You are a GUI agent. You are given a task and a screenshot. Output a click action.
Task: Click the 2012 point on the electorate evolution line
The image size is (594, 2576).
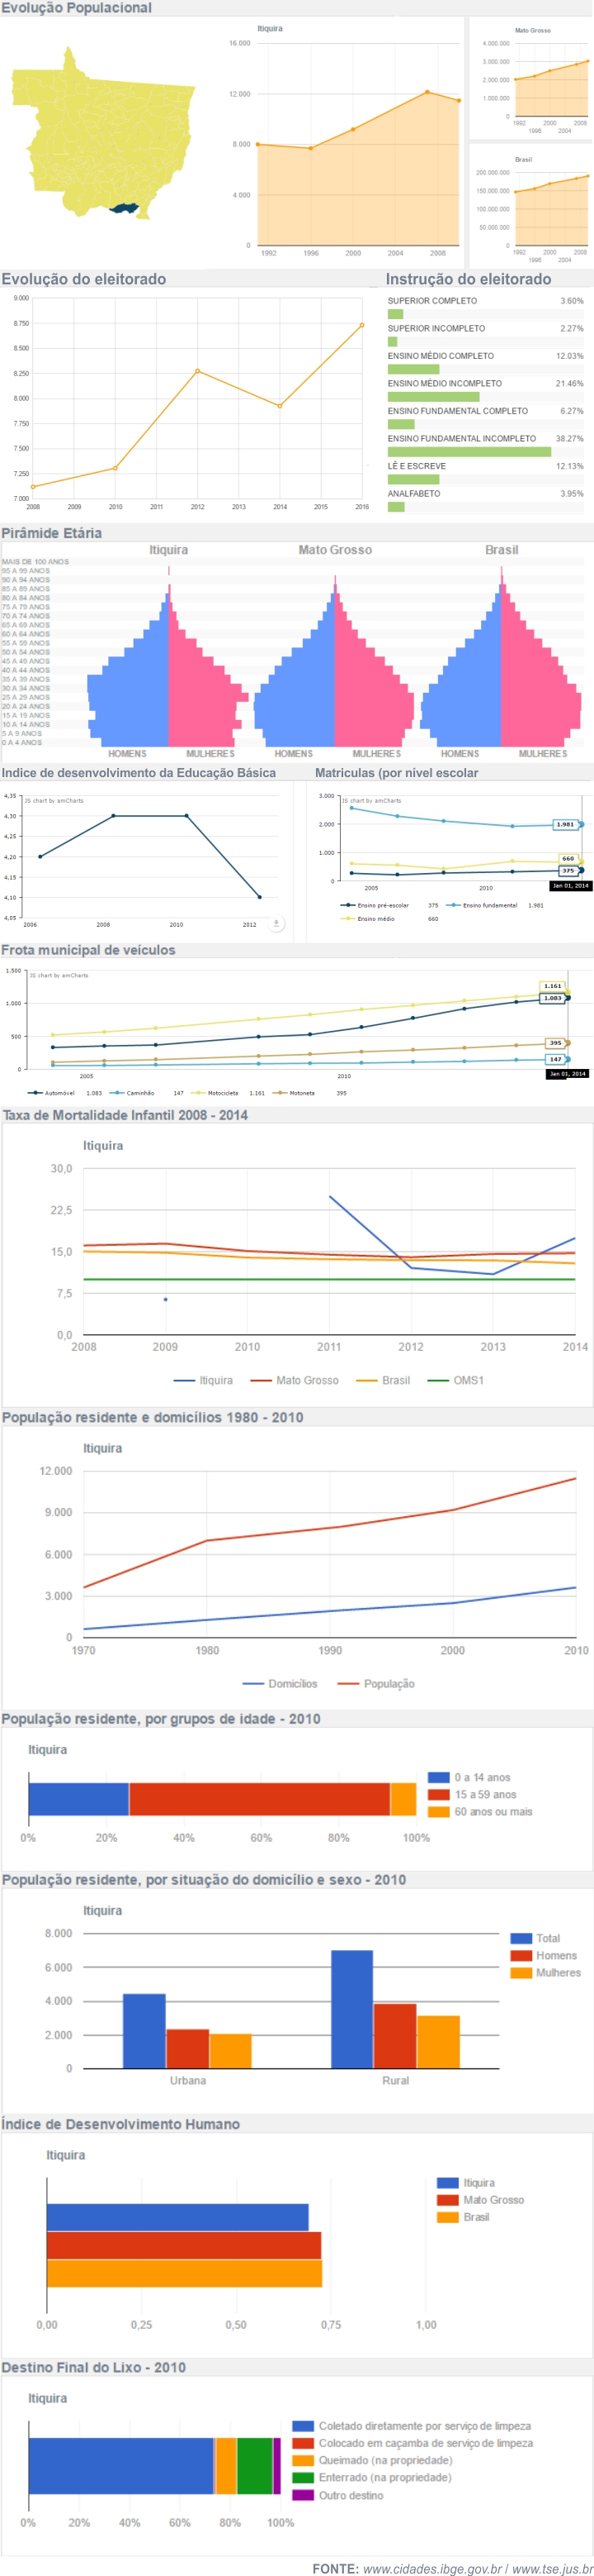point(198,371)
